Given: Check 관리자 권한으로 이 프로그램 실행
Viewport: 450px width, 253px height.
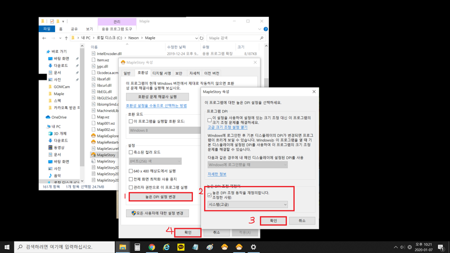Looking at the screenshot, I should [x=131, y=187].
